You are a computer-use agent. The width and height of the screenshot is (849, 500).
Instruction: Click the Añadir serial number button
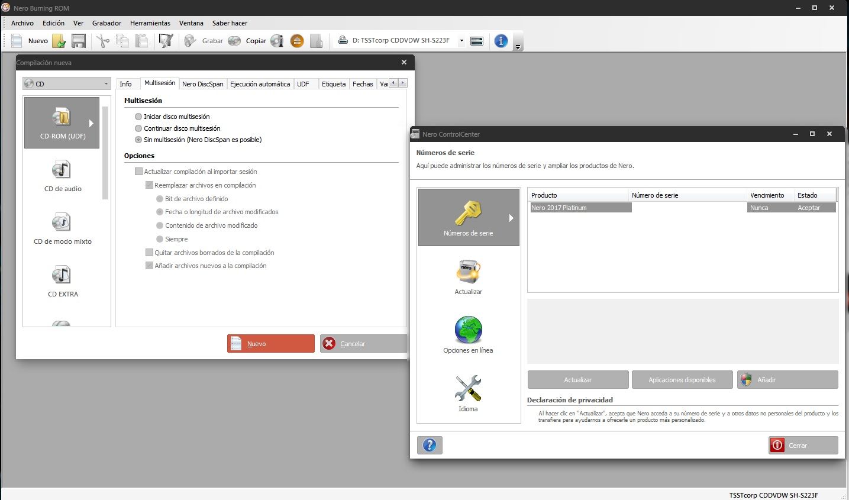[787, 380]
